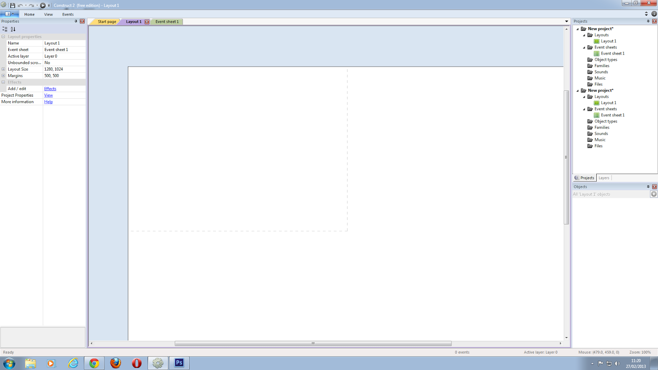
Task: Open Firefox from the taskbar
Action: tap(116, 363)
